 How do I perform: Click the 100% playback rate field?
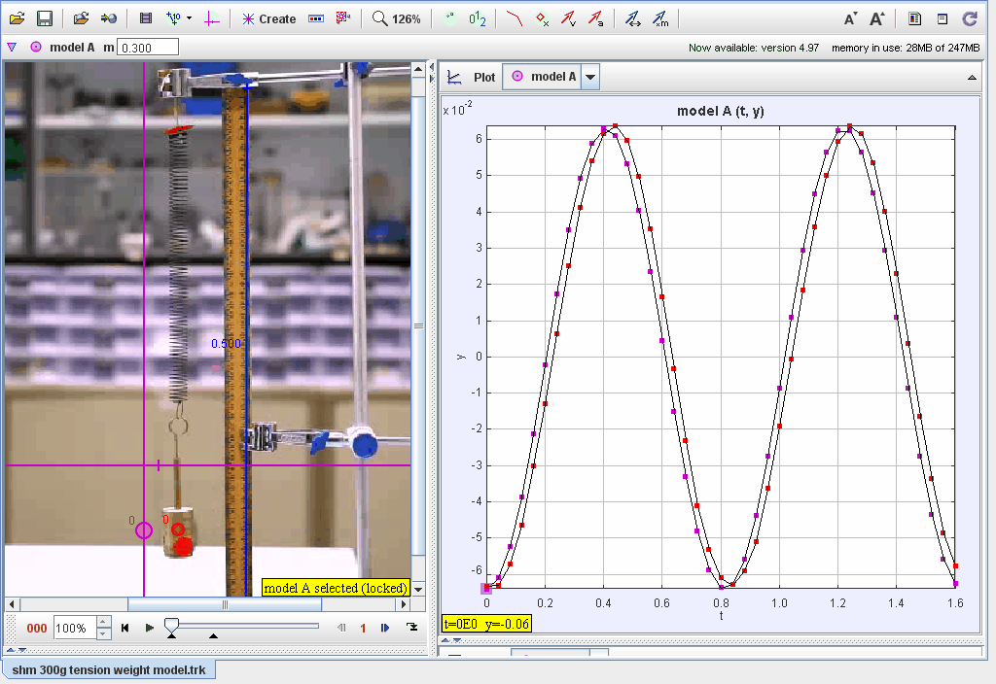[74, 629]
